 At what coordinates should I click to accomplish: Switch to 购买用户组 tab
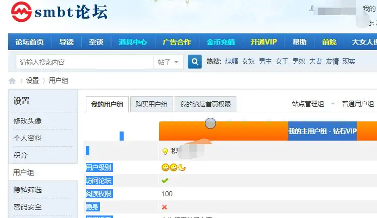151,104
